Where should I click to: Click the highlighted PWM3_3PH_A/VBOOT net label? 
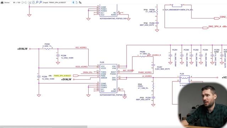[x=62, y=76]
